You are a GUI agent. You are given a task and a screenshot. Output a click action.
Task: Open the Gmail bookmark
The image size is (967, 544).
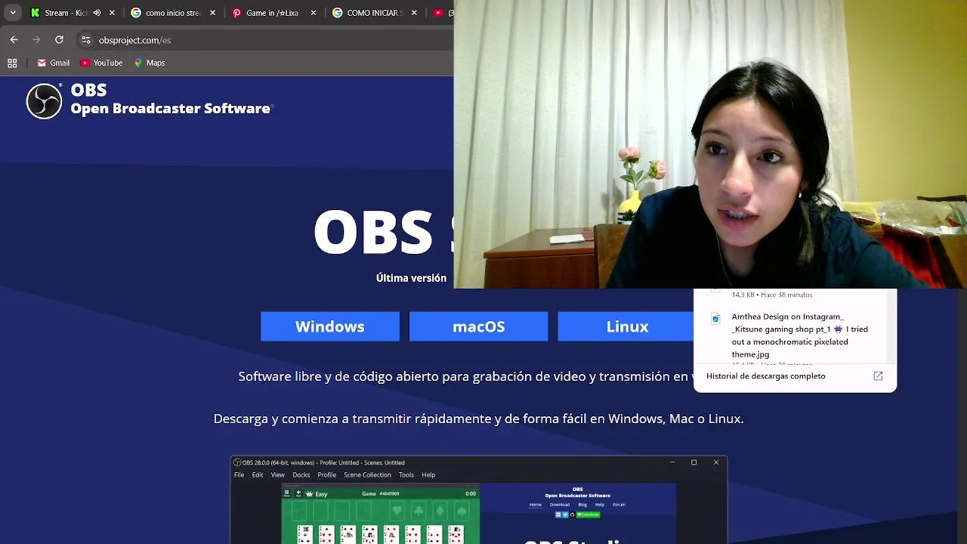(53, 63)
